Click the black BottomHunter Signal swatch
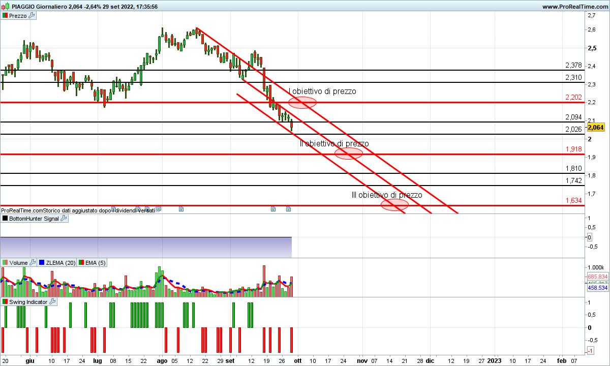The width and height of the screenshot is (610, 366). (x=5, y=219)
